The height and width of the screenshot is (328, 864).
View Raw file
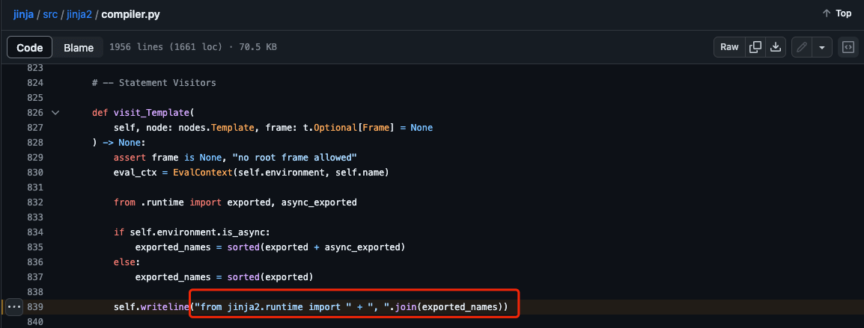click(729, 47)
